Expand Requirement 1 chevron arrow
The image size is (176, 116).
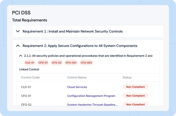[18, 32]
